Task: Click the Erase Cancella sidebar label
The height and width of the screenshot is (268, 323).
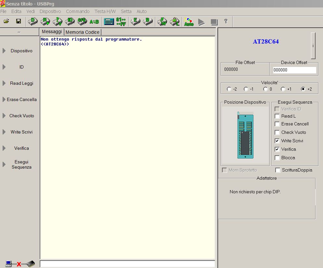Action: point(22,99)
